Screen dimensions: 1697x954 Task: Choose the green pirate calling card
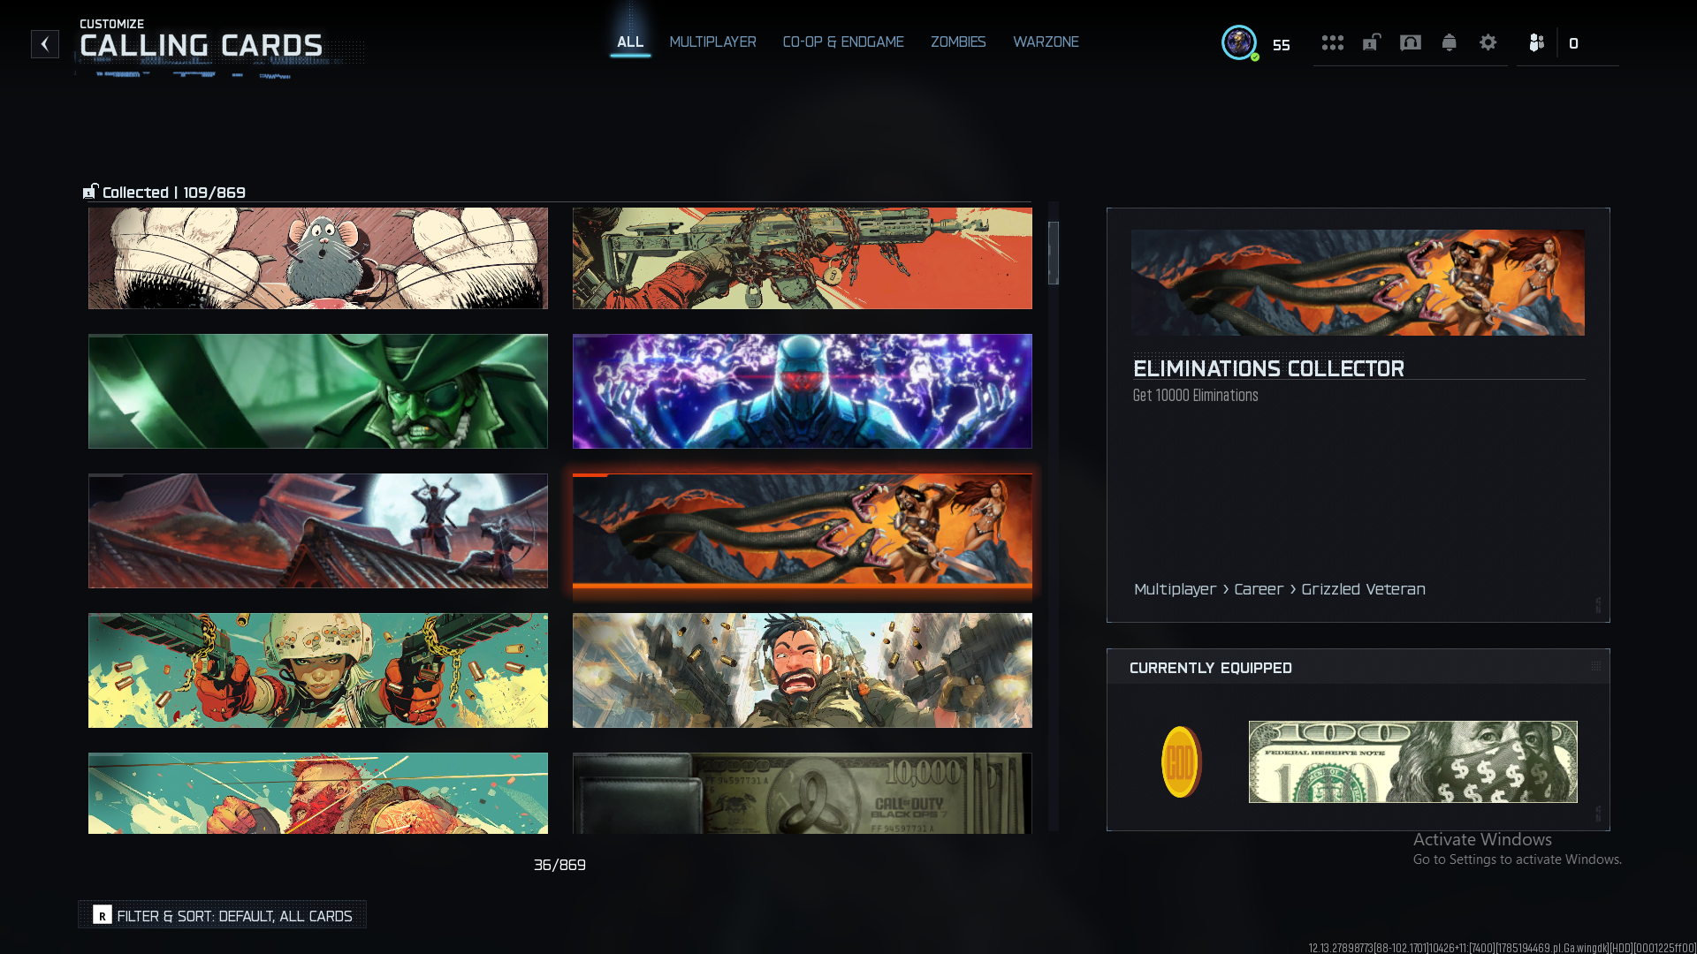pyautogui.click(x=318, y=391)
